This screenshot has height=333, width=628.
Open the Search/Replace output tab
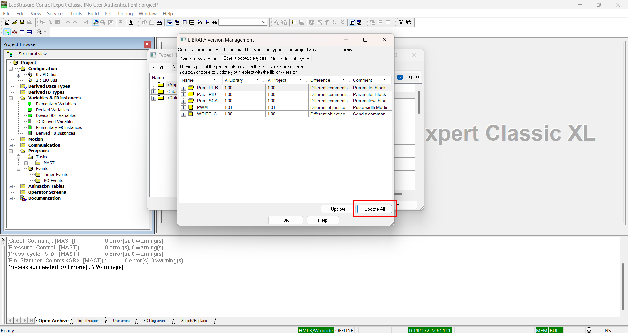click(194, 321)
